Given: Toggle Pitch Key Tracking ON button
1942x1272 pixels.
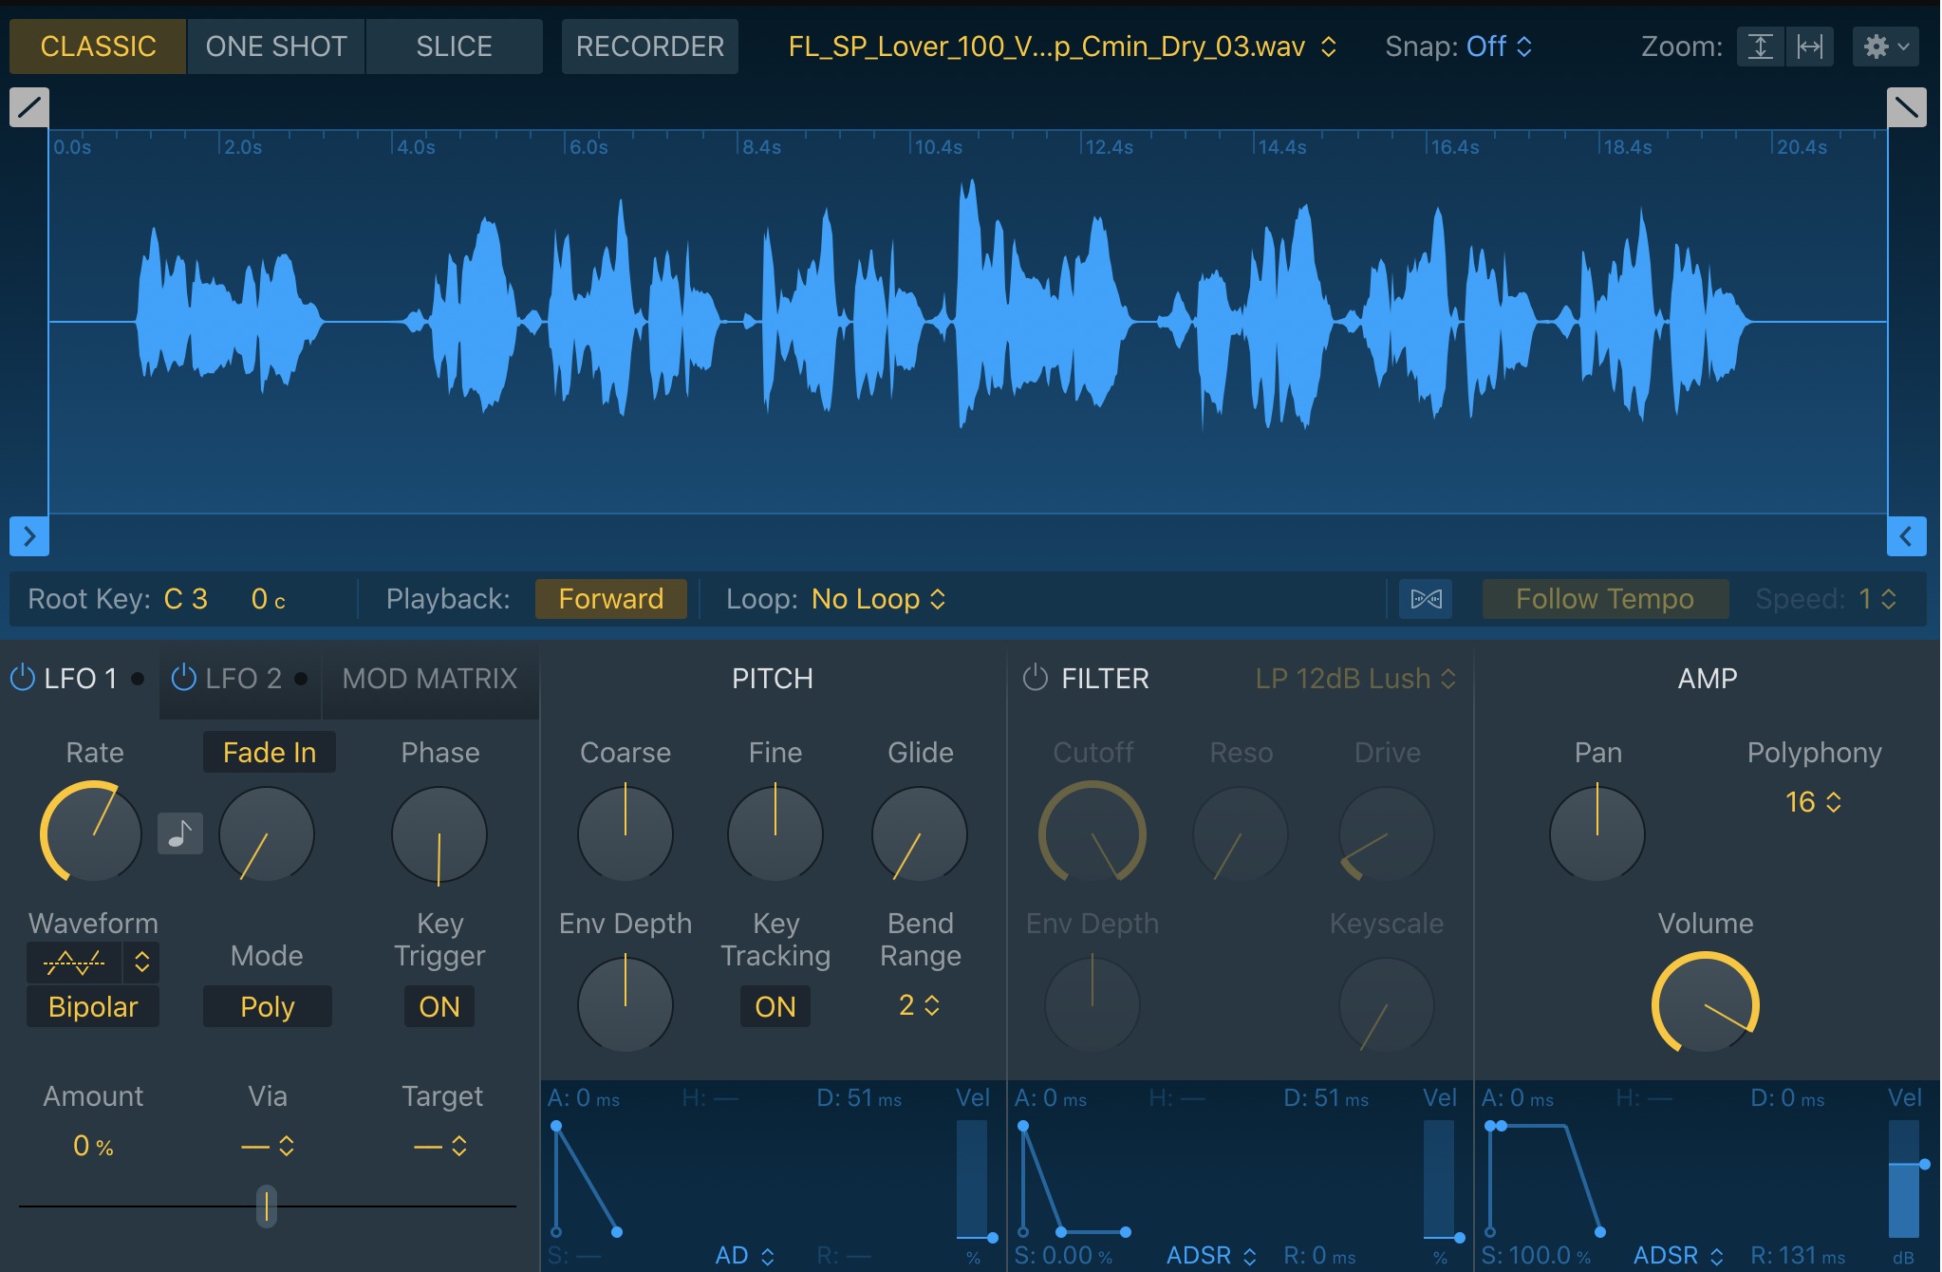Looking at the screenshot, I should point(775,1006).
